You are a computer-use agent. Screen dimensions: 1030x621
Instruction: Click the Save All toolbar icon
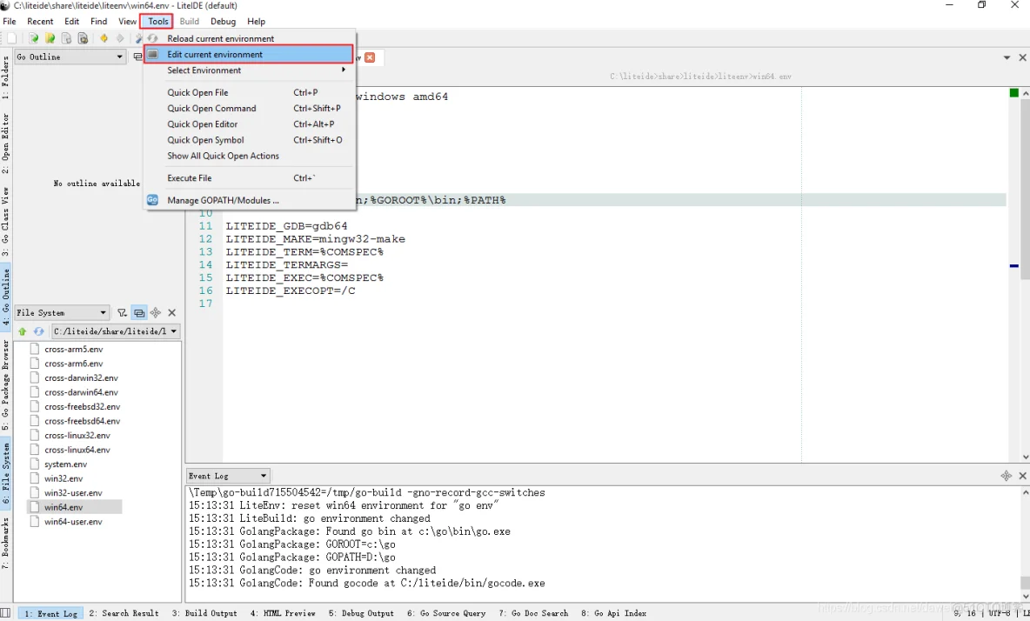[83, 39]
